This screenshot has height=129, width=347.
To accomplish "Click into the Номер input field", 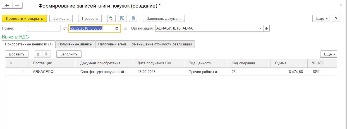I will click(x=44, y=28).
